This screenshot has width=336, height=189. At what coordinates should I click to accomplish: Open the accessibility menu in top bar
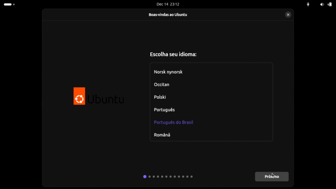[x=308, y=4]
